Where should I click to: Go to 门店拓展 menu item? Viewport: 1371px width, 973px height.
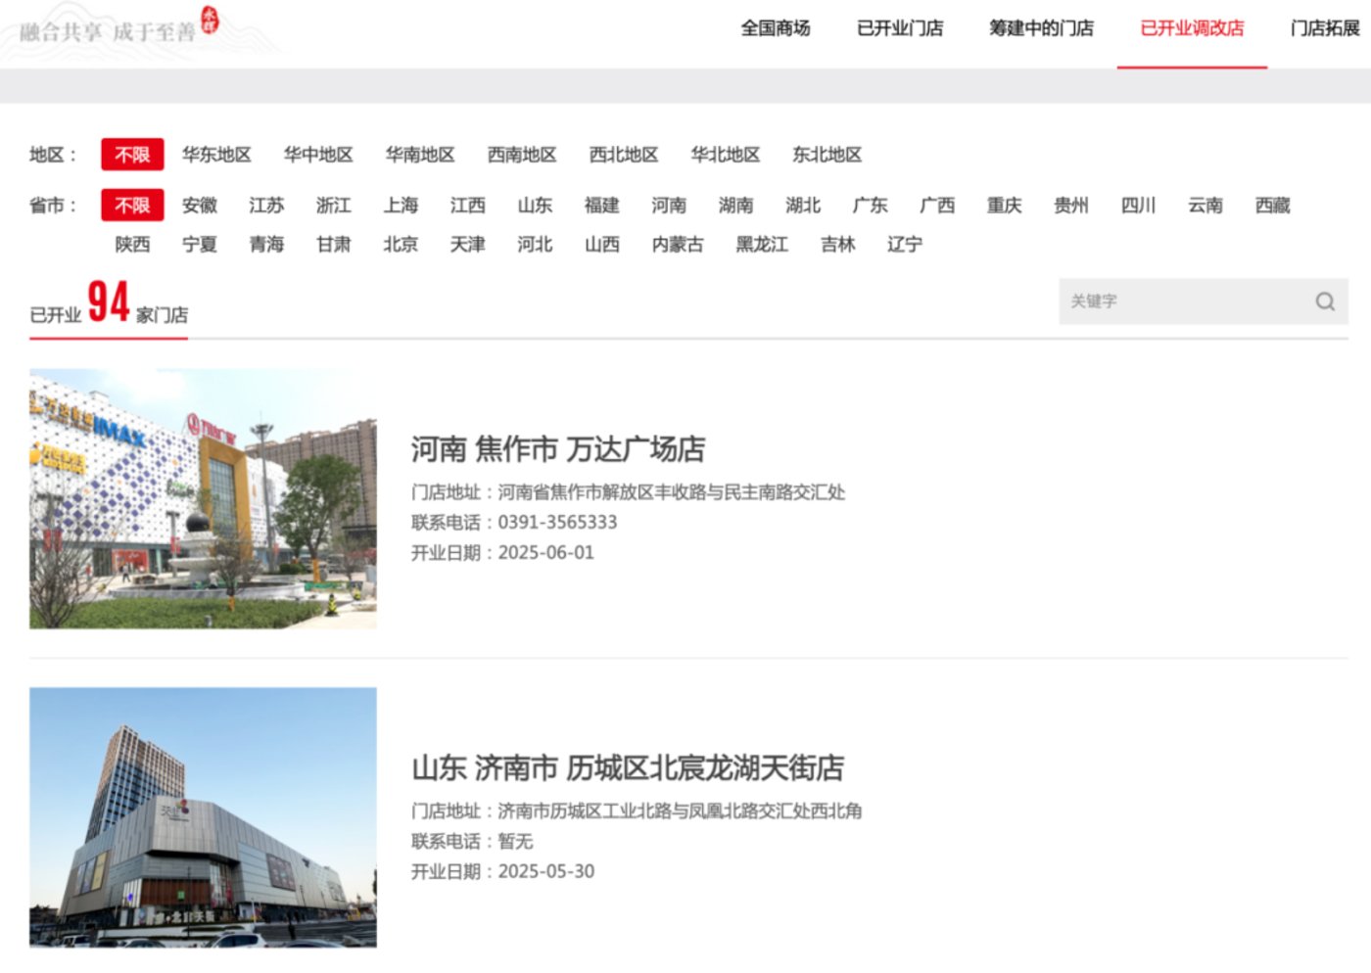[x=1324, y=28]
